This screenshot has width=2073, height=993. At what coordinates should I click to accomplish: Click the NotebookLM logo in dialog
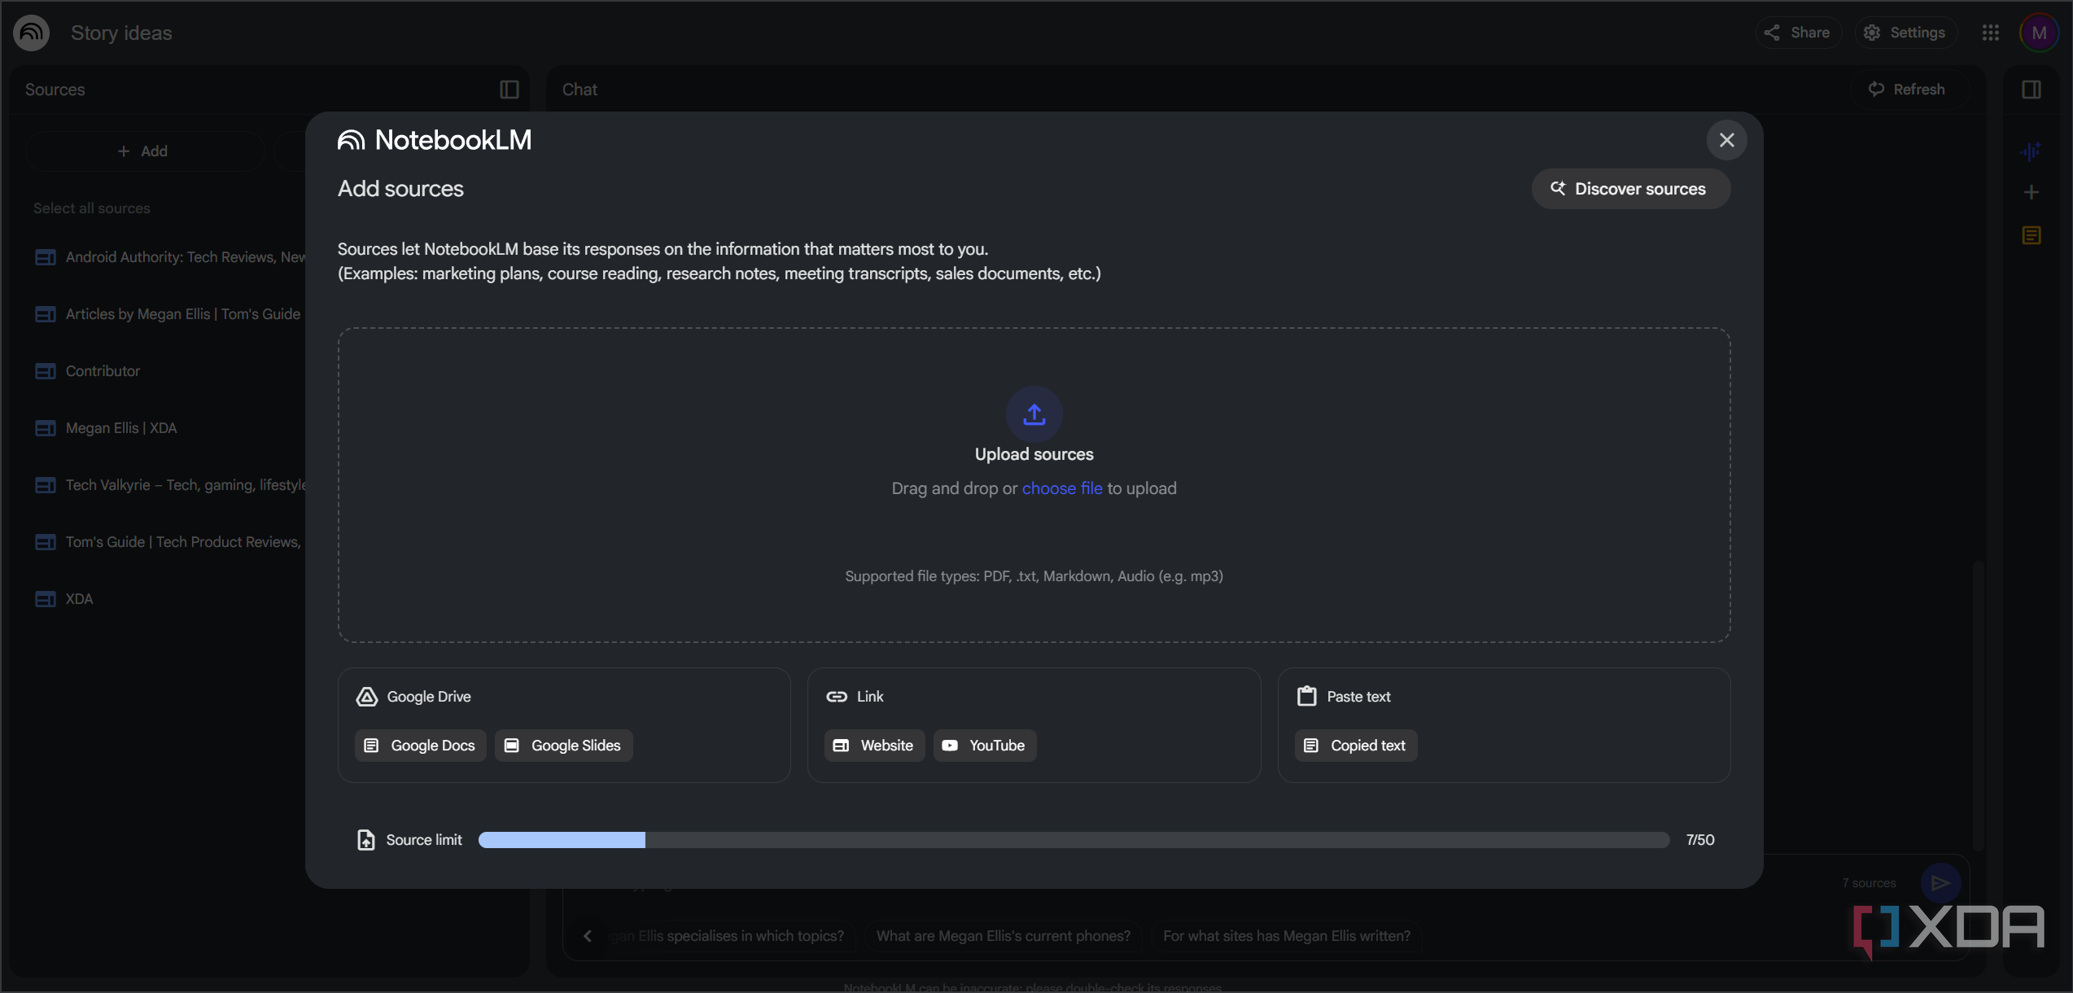pos(435,140)
